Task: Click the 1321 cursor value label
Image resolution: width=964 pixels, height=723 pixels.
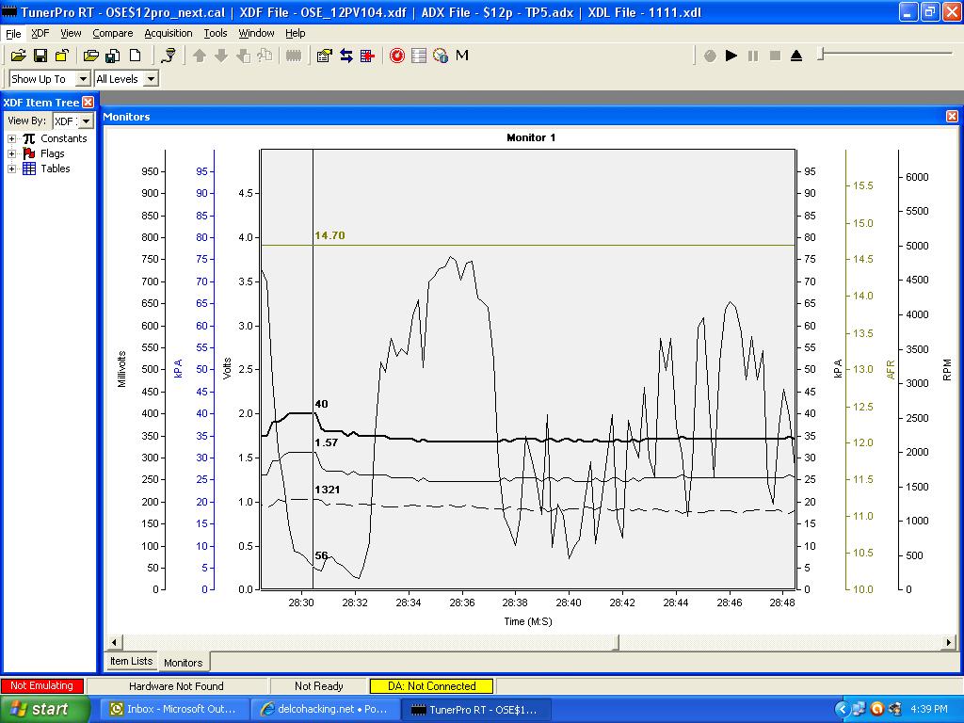Action: coord(327,490)
